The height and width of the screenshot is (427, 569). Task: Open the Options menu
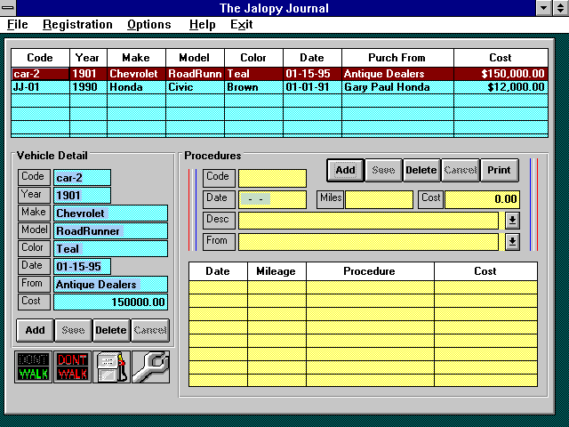148,25
